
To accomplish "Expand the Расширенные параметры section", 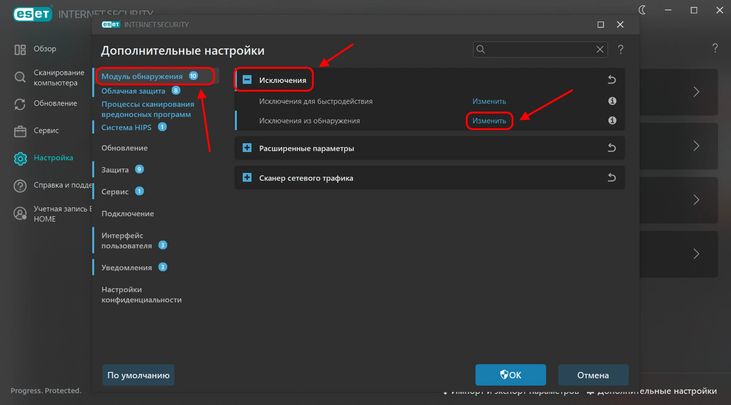I will click(247, 148).
